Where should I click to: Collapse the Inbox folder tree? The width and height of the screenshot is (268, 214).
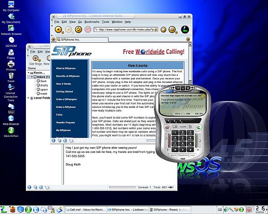point(31,77)
